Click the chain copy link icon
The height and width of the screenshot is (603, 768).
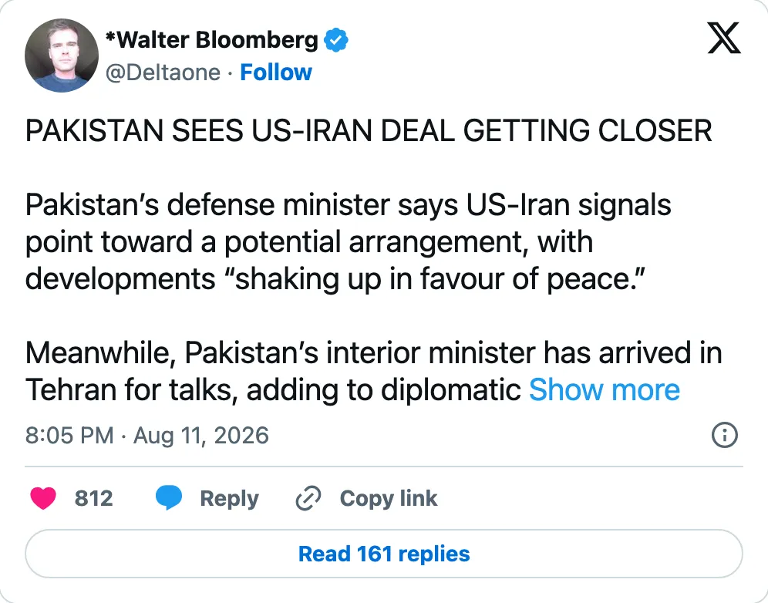point(308,498)
